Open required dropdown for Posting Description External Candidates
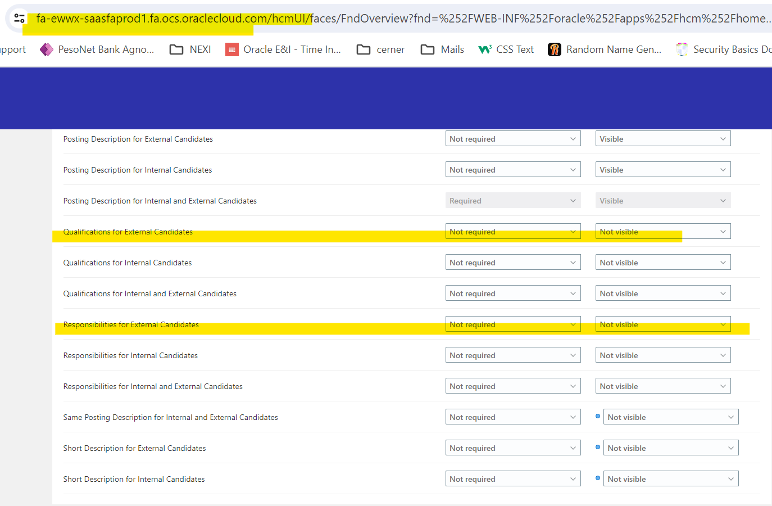 513,139
